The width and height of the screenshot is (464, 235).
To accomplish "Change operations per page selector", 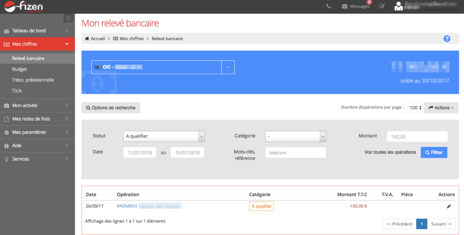I will (x=415, y=108).
